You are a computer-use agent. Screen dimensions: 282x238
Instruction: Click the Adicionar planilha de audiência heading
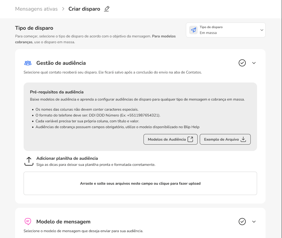(x=67, y=158)
